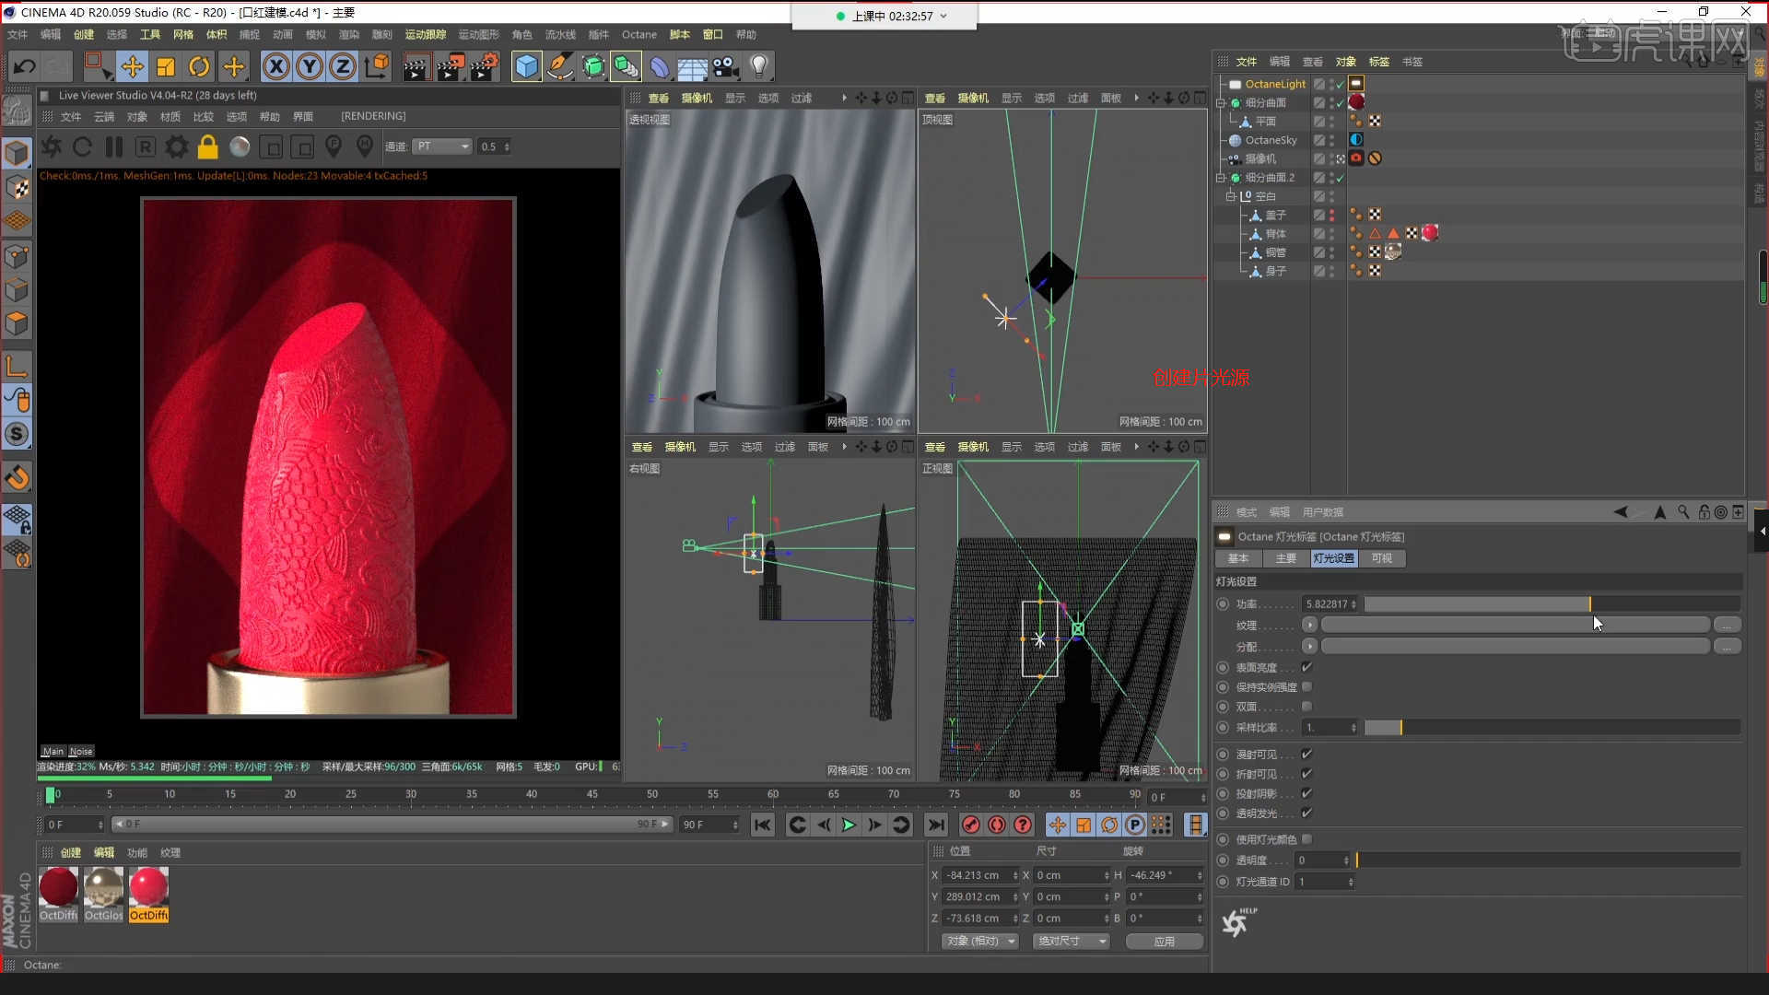
Task: Click the Camera object icon in toolbar
Action: [726, 66]
